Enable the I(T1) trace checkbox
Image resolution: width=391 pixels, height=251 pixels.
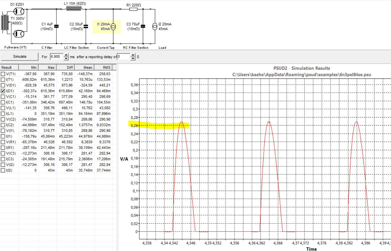click(x=3, y=80)
